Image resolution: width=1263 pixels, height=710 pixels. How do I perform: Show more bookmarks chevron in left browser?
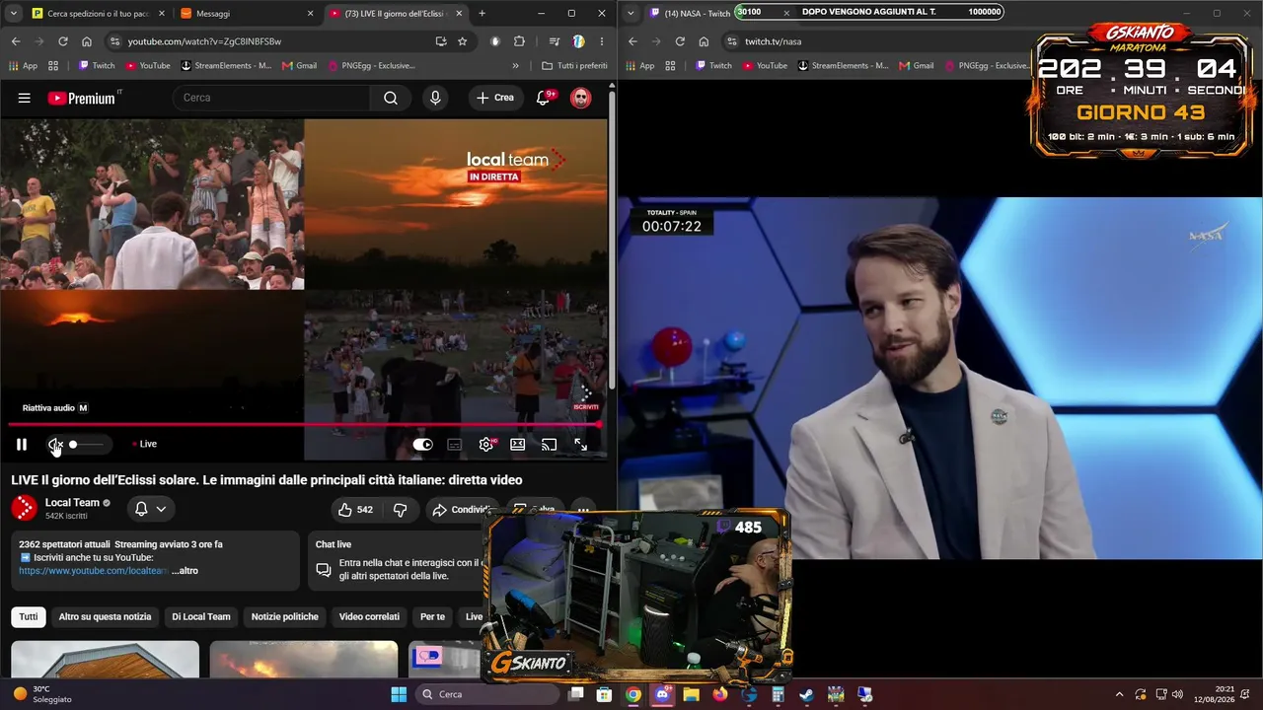pos(515,66)
